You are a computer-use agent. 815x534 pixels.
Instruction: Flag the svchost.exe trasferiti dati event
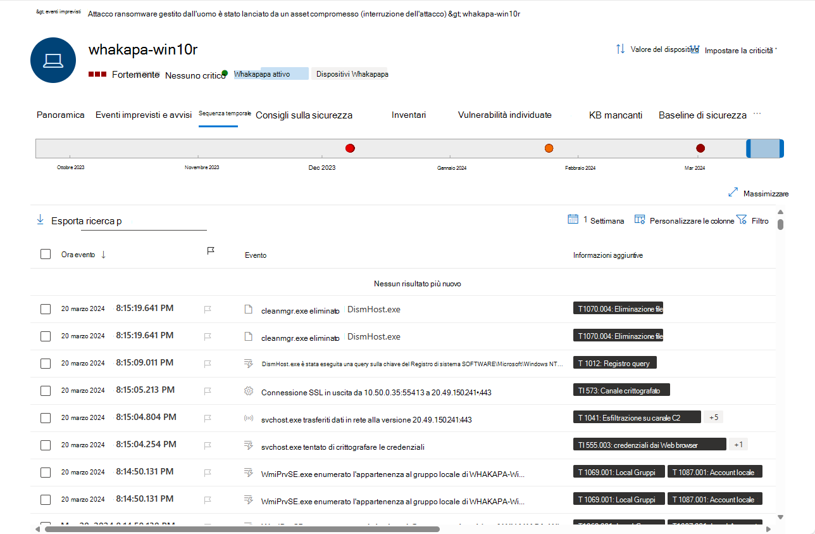(208, 418)
